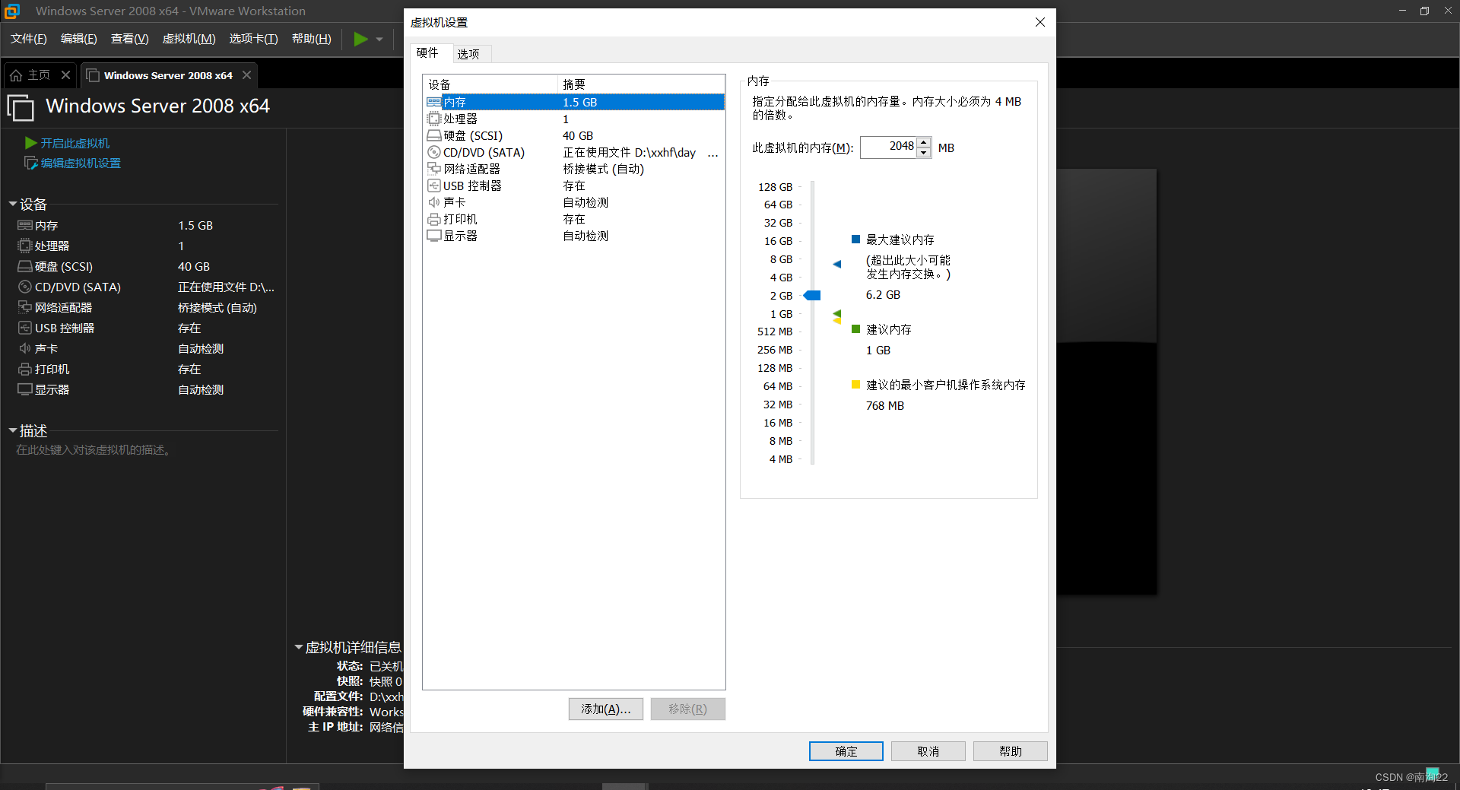Close the Windows Server 2008 x64 tab
The width and height of the screenshot is (1460, 790).
pyautogui.click(x=246, y=75)
